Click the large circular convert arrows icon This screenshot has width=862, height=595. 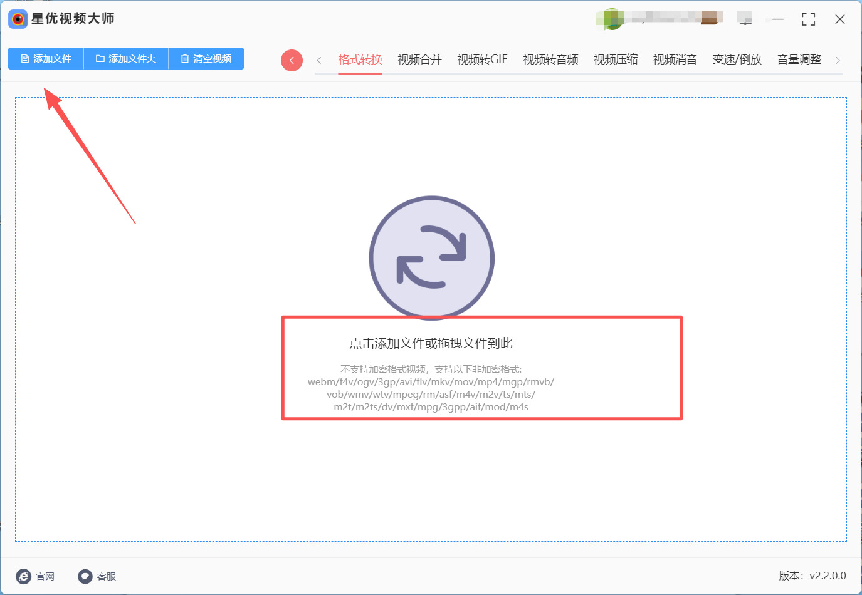point(431,258)
